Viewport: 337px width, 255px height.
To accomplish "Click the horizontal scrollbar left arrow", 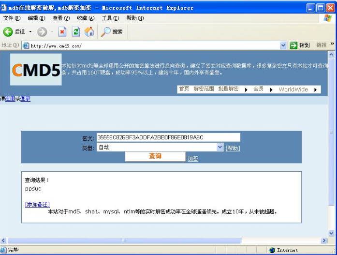I will tap(3, 240).
